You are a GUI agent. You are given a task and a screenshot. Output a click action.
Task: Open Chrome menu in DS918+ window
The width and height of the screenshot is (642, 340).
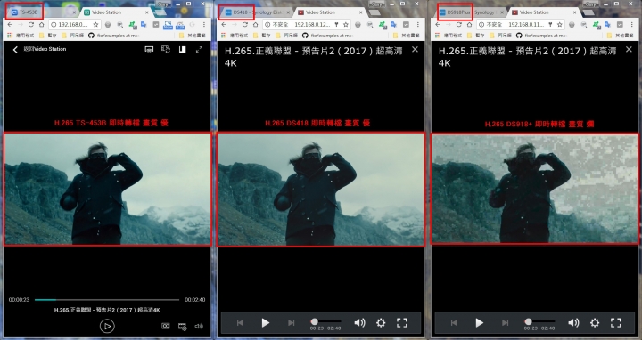632,25
